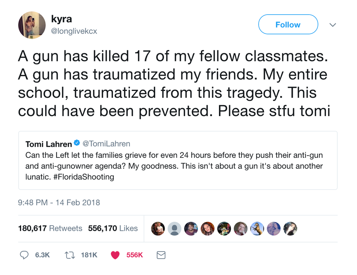Open the unicorn avatar liker profile
Image resolution: width=357 pixels, height=275 pixels.
point(257,229)
